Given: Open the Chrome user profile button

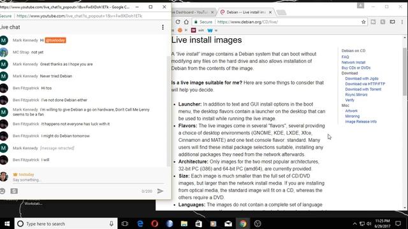Looking at the screenshot, I should (x=360, y=6).
